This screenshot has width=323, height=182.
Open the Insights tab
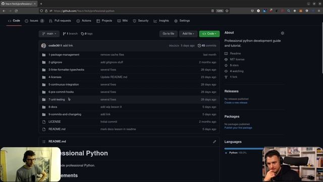click(x=161, y=21)
